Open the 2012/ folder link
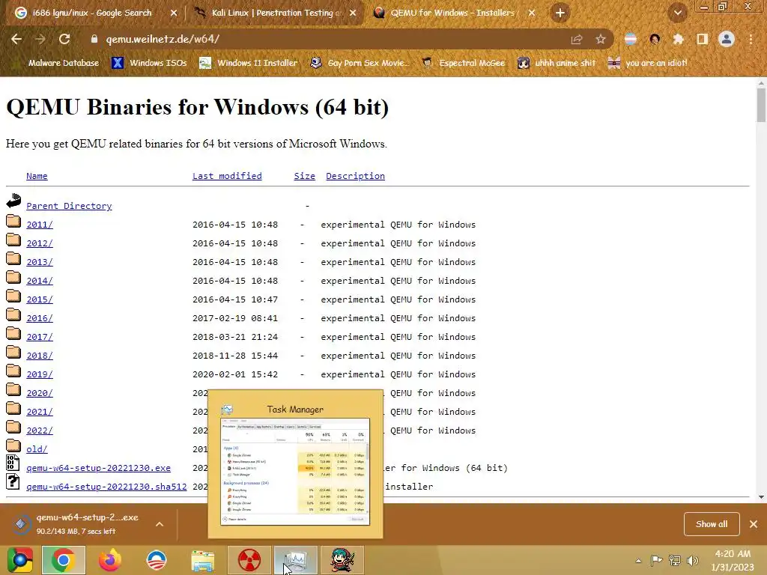 click(40, 243)
